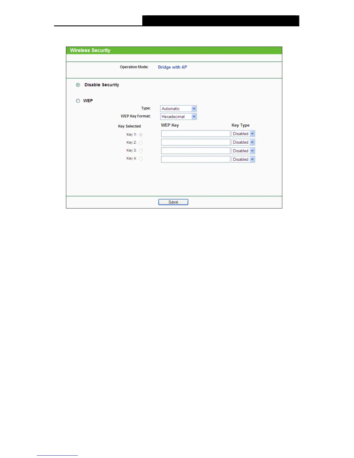Click the Save button
354x458 pixels.
point(173,202)
